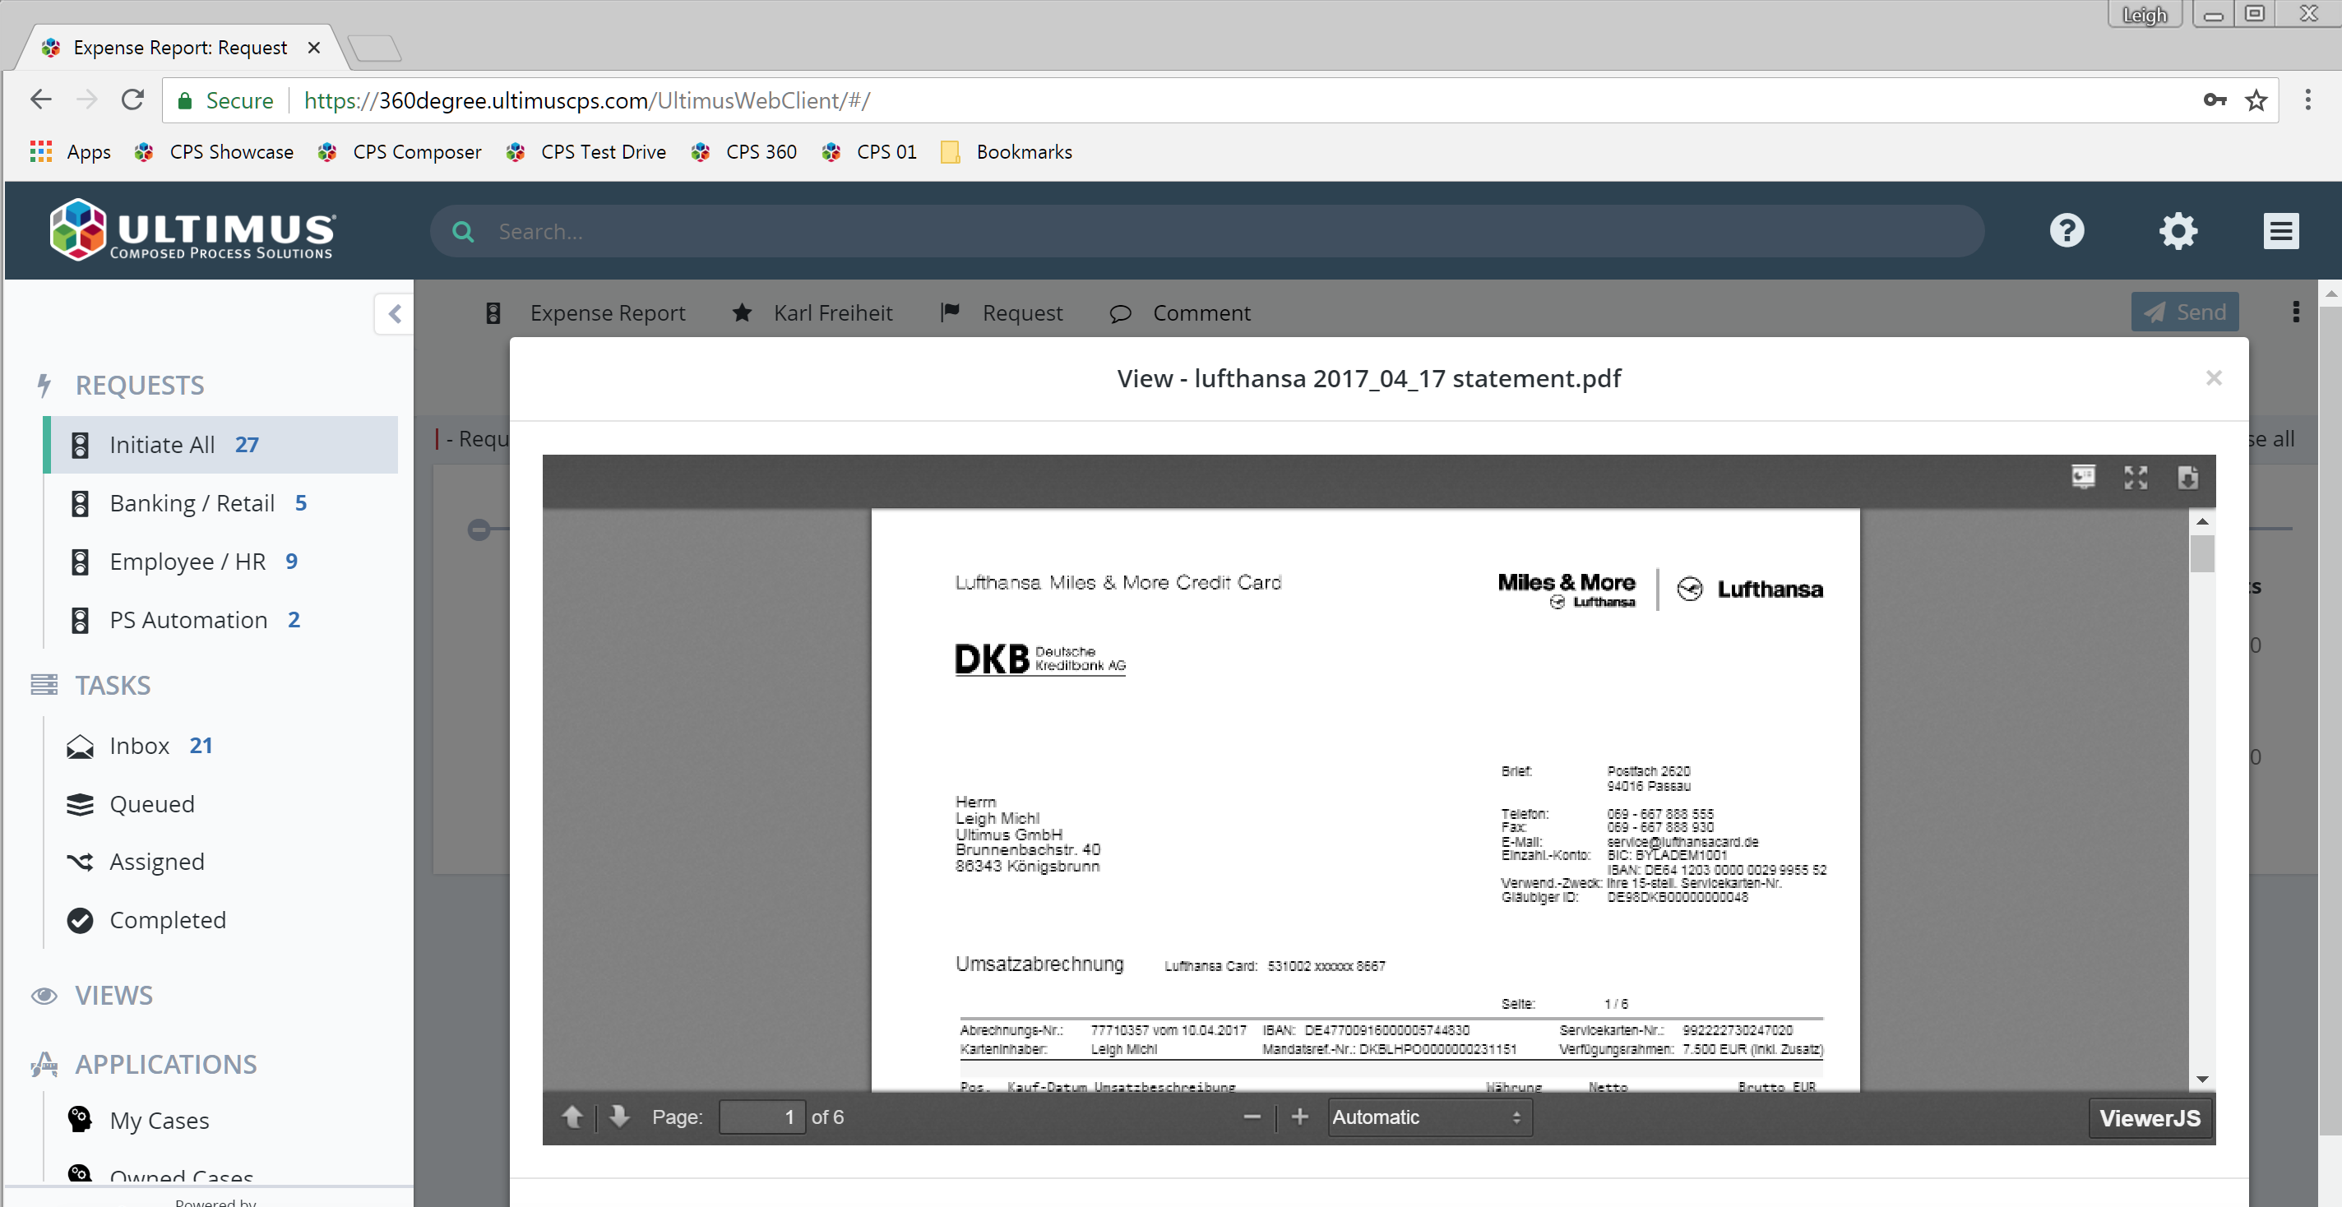
Task: Click the comment bubble icon
Action: pos(1120,313)
